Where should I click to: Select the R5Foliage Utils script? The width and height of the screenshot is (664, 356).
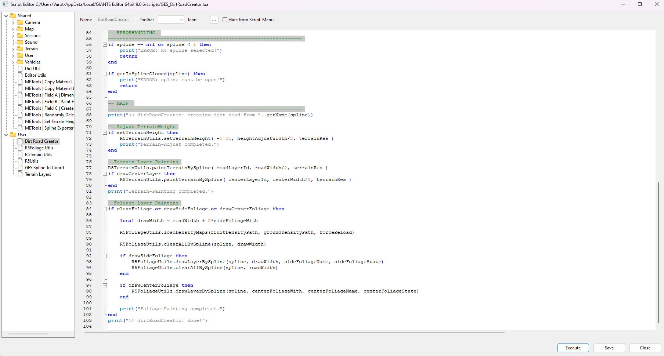point(39,148)
